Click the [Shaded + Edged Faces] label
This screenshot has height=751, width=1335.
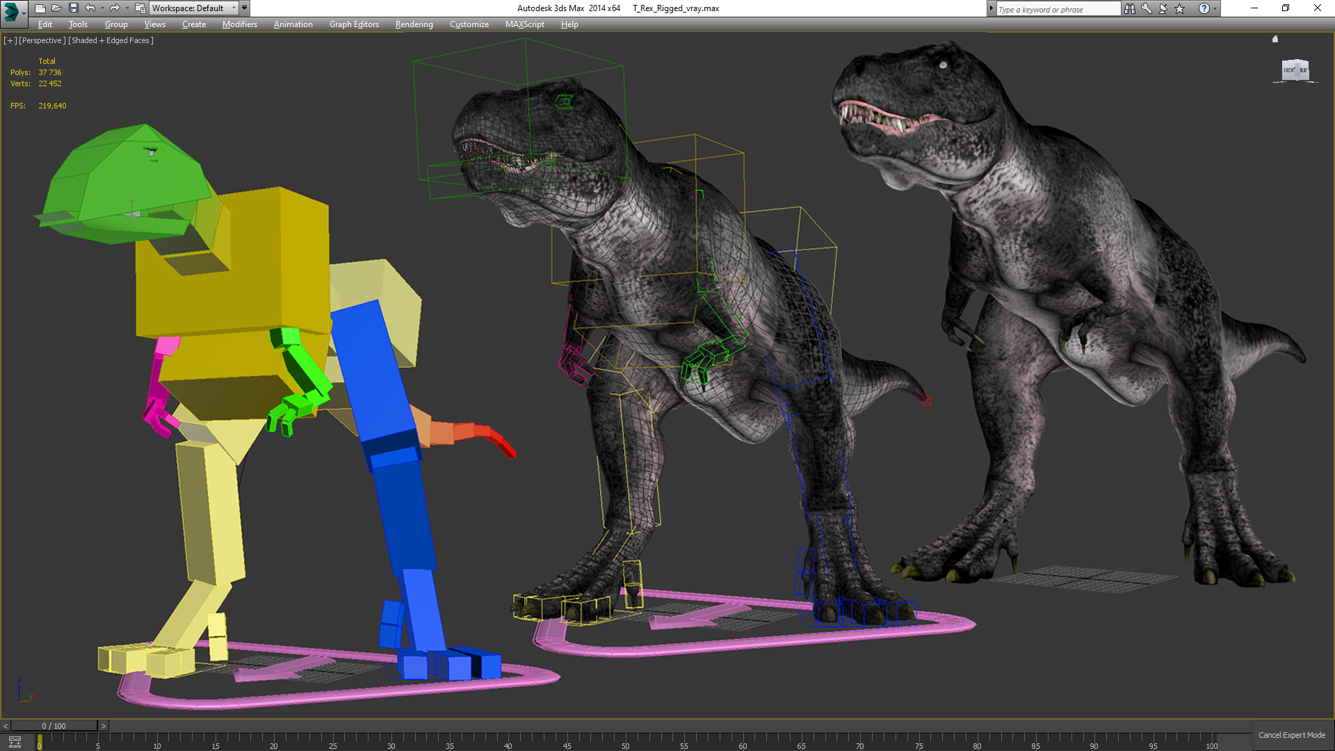coord(111,40)
